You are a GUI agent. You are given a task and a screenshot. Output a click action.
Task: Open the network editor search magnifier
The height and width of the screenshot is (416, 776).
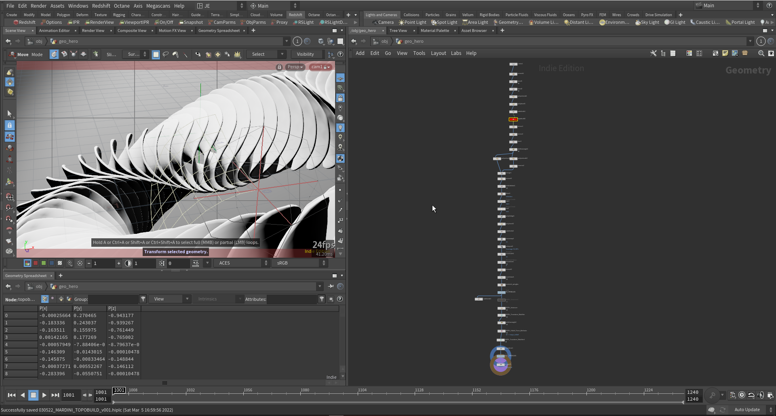[x=761, y=53]
